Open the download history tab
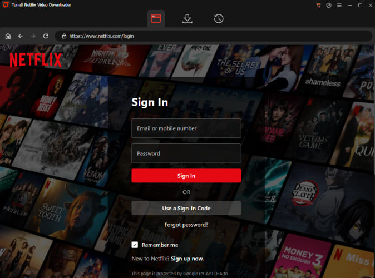Image resolution: width=375 pixels, height=278 pixels. pos(219,18)
